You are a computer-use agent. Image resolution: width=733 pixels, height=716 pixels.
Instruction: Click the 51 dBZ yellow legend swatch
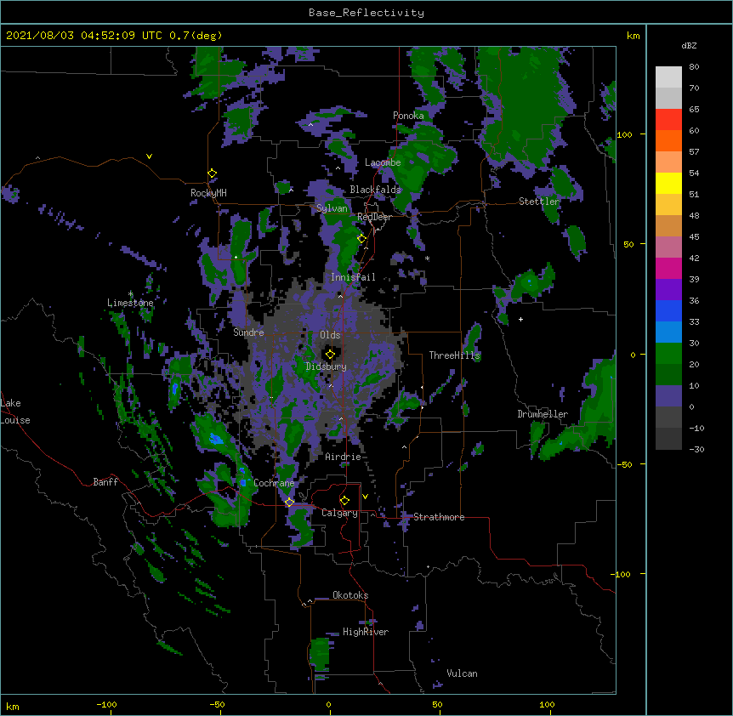668,183
